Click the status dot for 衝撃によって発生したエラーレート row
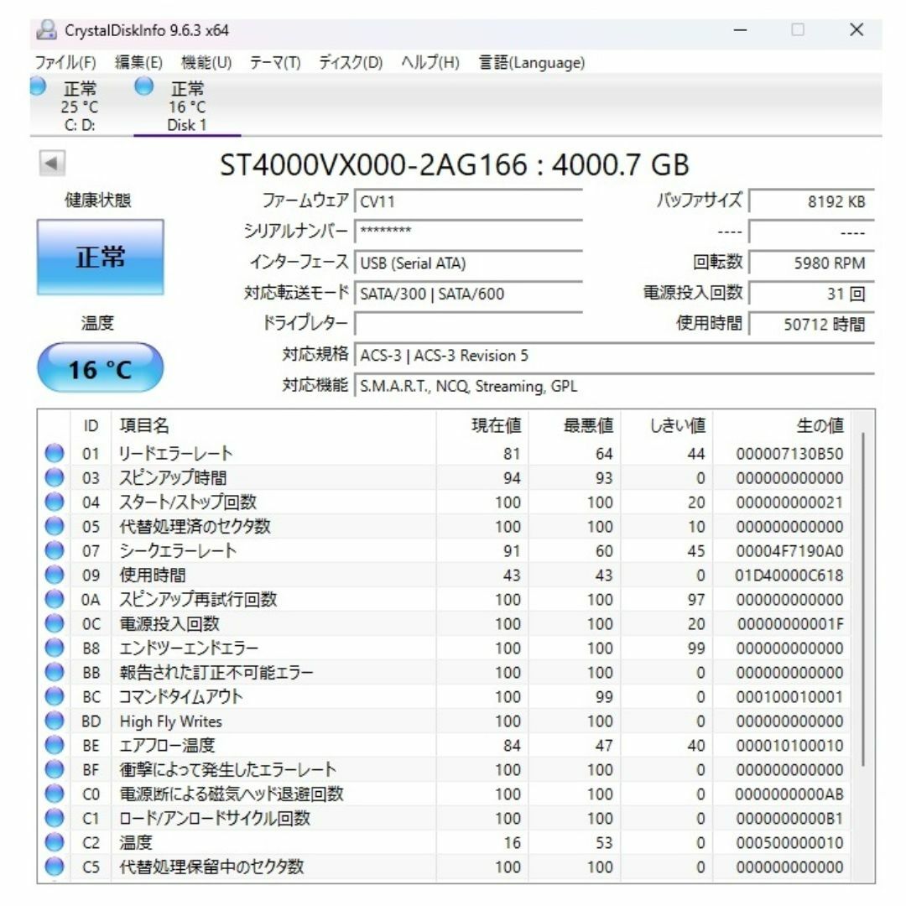This screenshot has height=906, width=906. 55,769
